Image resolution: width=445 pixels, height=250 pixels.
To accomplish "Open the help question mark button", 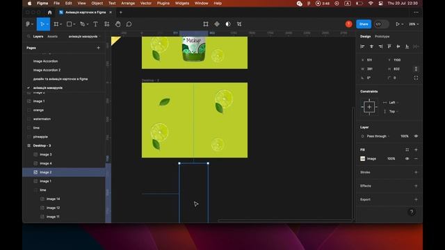I will click(412, 212).
